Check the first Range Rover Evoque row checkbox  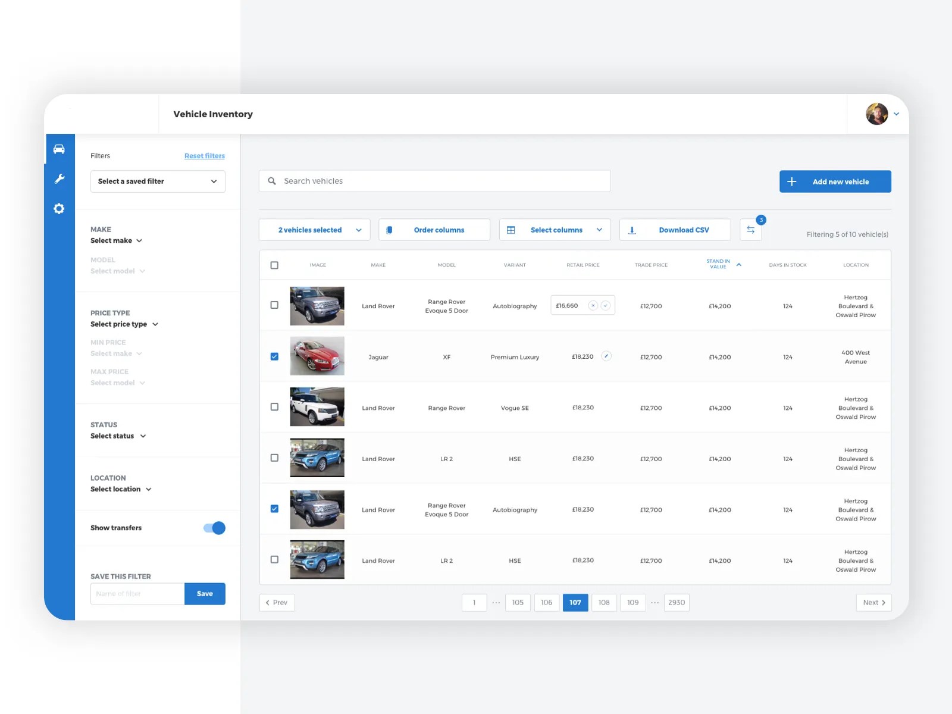274,305
